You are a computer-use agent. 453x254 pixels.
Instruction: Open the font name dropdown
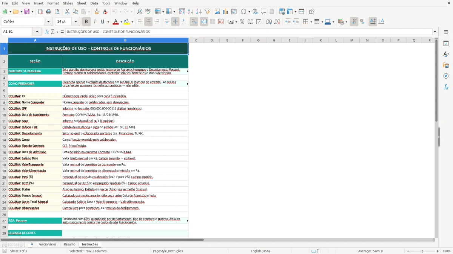49,22
